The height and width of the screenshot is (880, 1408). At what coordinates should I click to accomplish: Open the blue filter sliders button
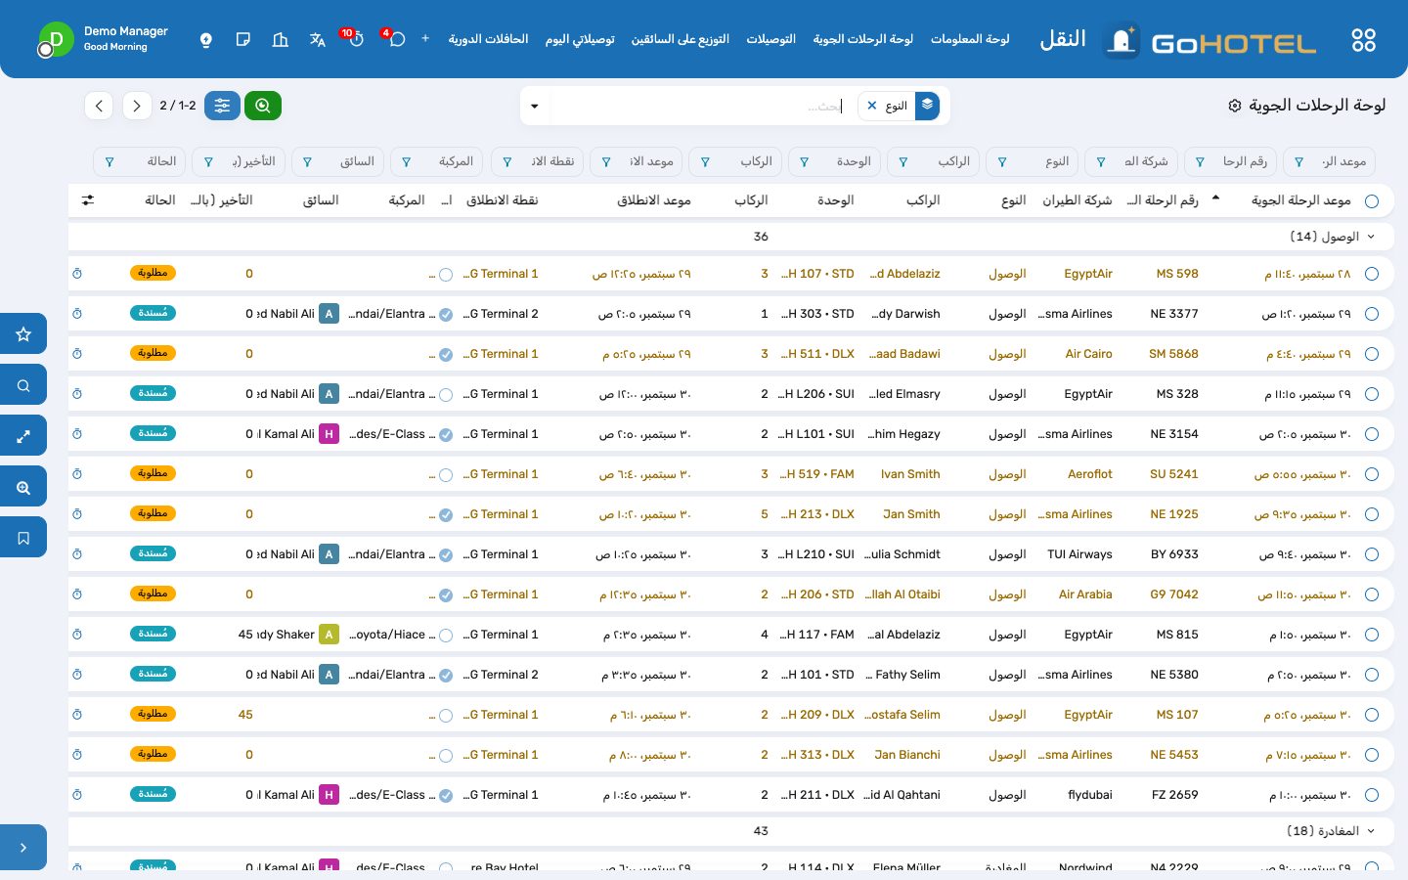click(223, 106)
